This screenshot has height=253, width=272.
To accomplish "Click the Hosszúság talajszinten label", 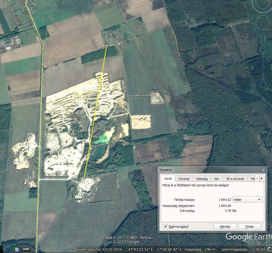I will tap(178, 206).
